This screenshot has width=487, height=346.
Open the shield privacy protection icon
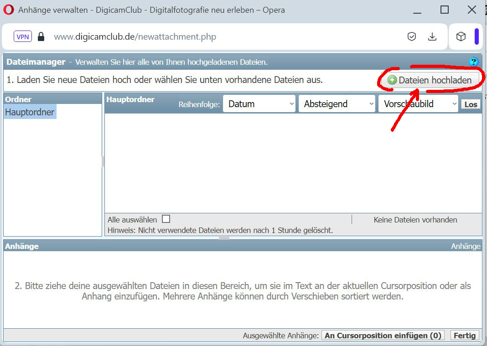tap(412, 37)
